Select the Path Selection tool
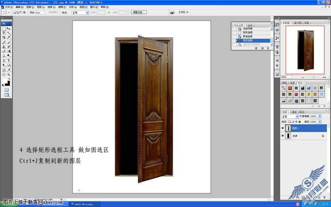This screenshot has height=207, width=331. point(4,65)
